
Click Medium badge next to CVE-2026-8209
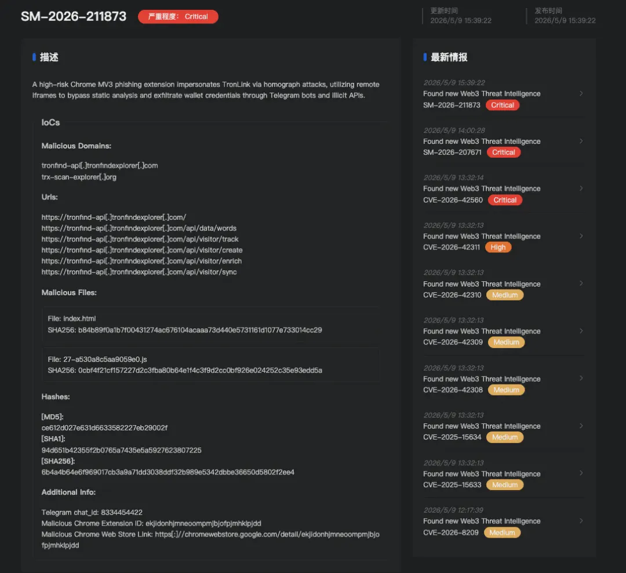pyautogui.click(x=502, y=532)
